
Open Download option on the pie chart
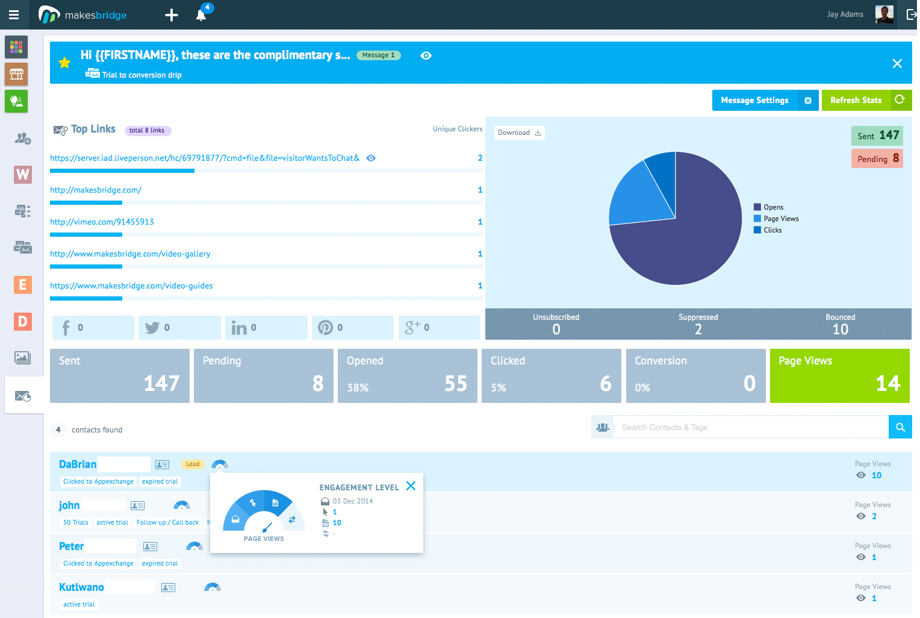[519, 133]
